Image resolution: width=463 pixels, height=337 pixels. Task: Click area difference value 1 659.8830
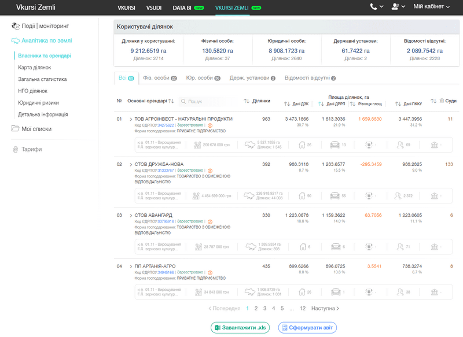click(370, 119)
